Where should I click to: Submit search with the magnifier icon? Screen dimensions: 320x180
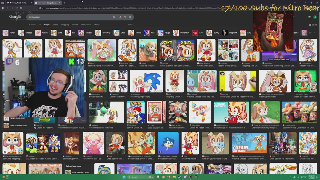pyautogui.click(x=130, y=17)
